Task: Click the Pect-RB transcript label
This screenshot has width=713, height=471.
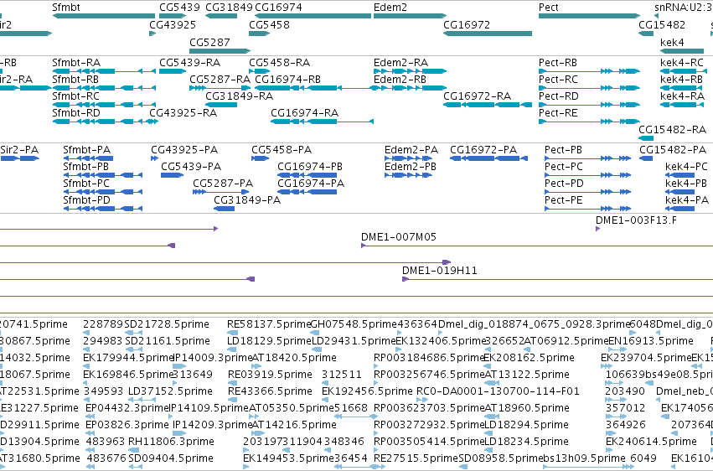Action: coord(558,62)
